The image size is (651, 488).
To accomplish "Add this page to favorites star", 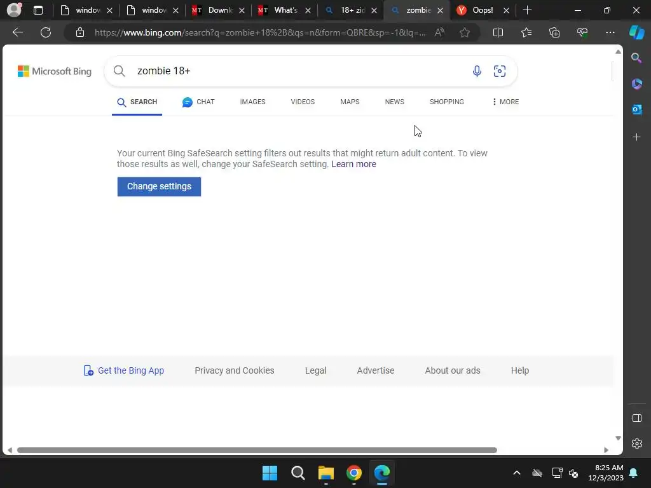I will pyautogui.click(x=465, y=32).
